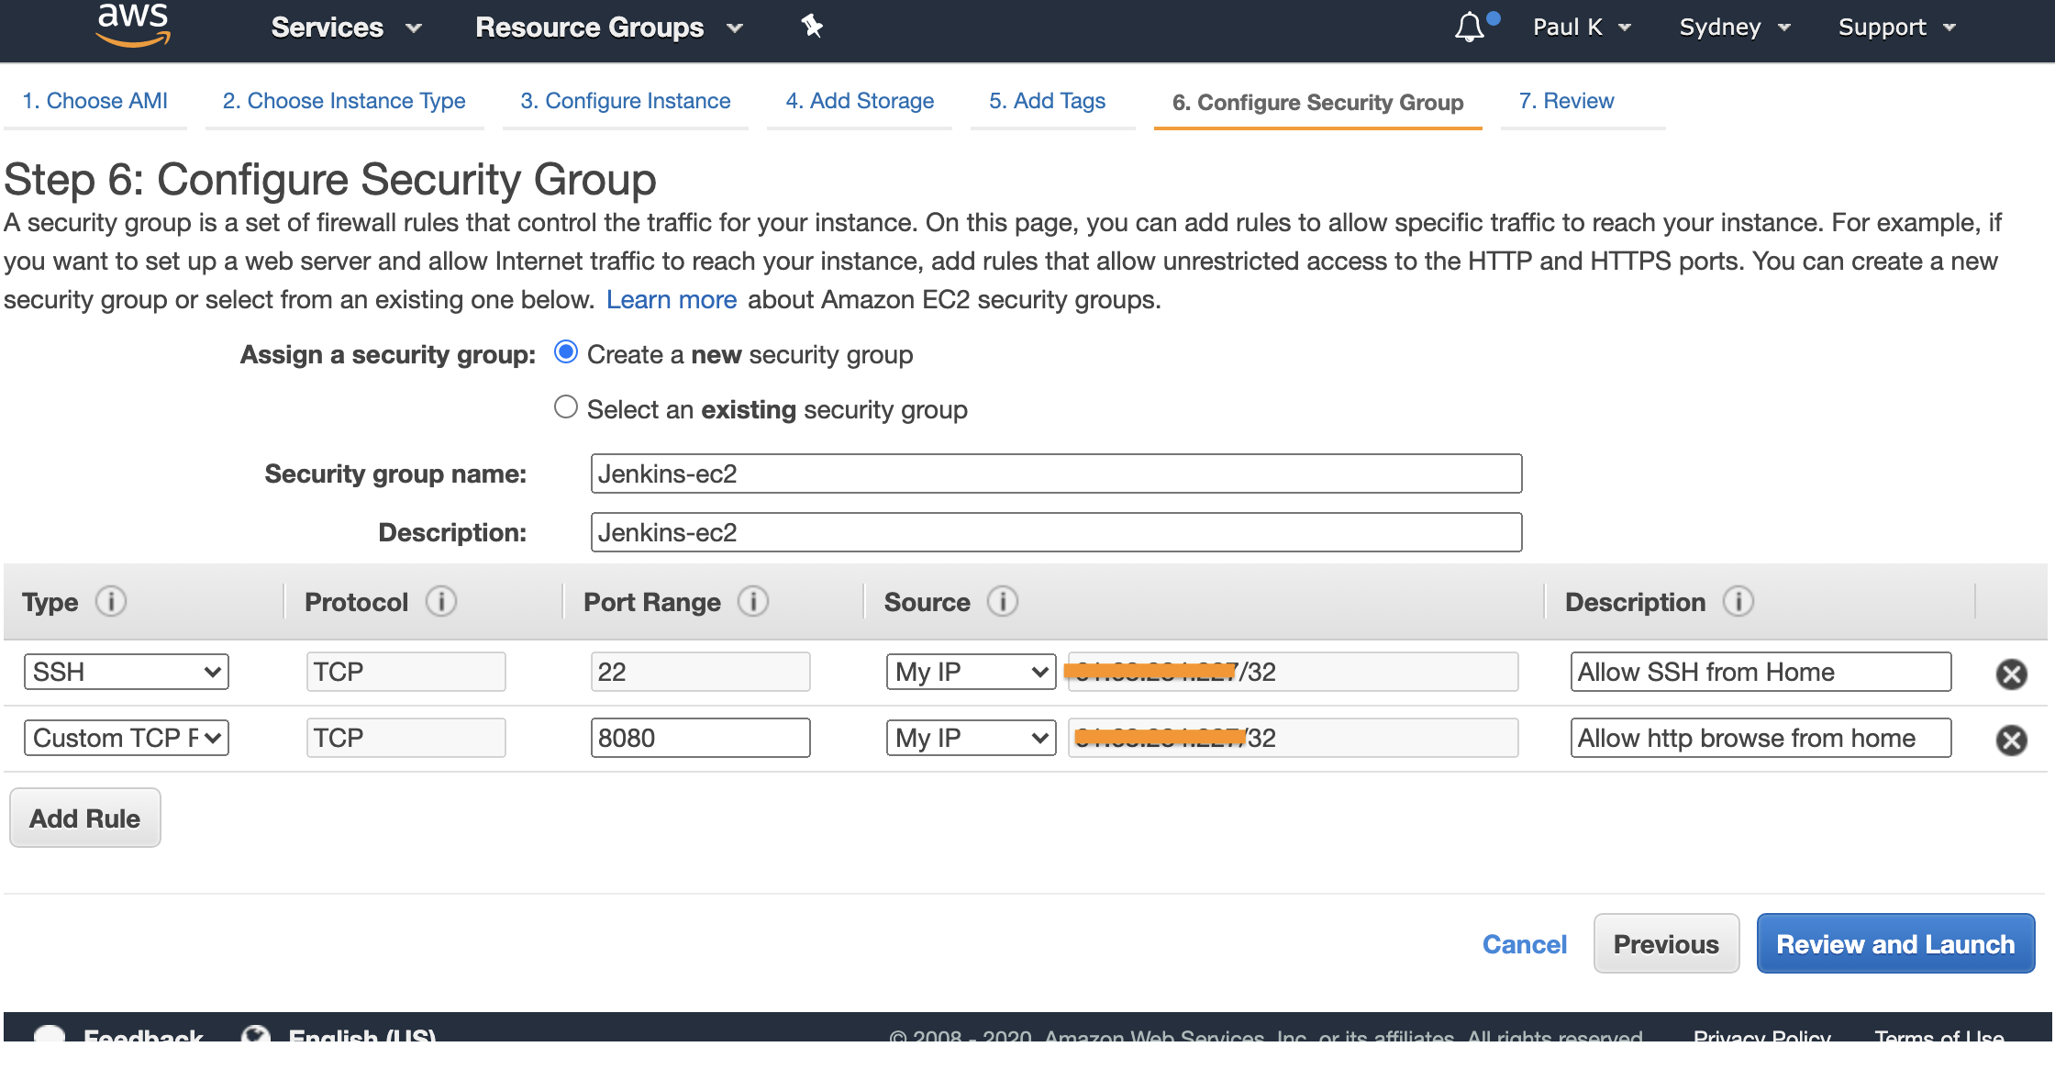The width and height of the screenshot is (2055, 1069).
Task: Go to step 7 Review
Action: pos(1566,101)
